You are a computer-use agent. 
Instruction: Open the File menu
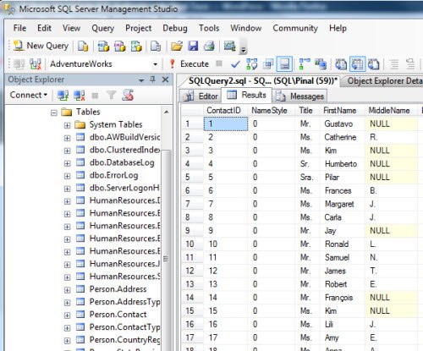[x=19, y=28]
